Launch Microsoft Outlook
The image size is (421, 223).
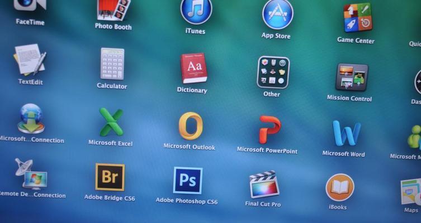point(191,126)
